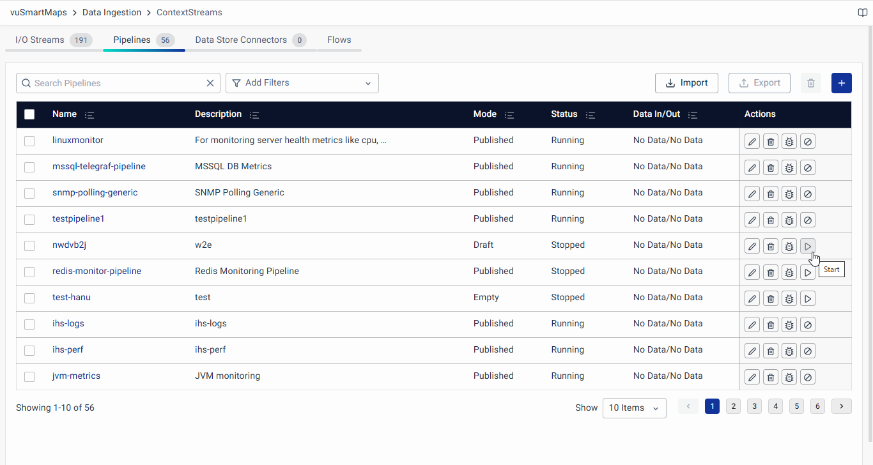Open debug for snmp-polling-generic pipeline
The width and height of the screenshot is (873, 465).
(x=789, y=194)
